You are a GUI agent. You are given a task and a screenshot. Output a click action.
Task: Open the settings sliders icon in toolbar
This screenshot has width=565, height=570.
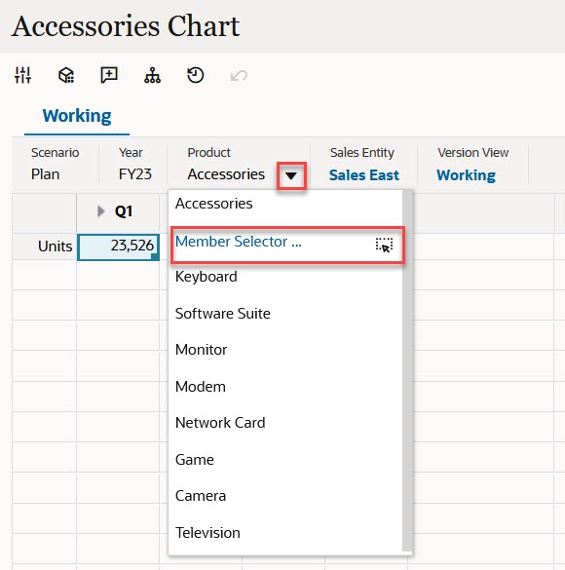click(22, 75)
